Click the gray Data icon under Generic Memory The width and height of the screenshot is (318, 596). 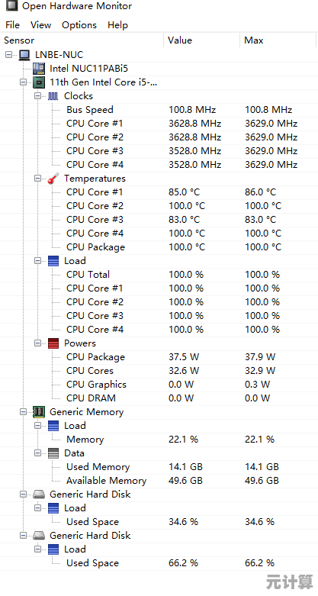[53, 453]
